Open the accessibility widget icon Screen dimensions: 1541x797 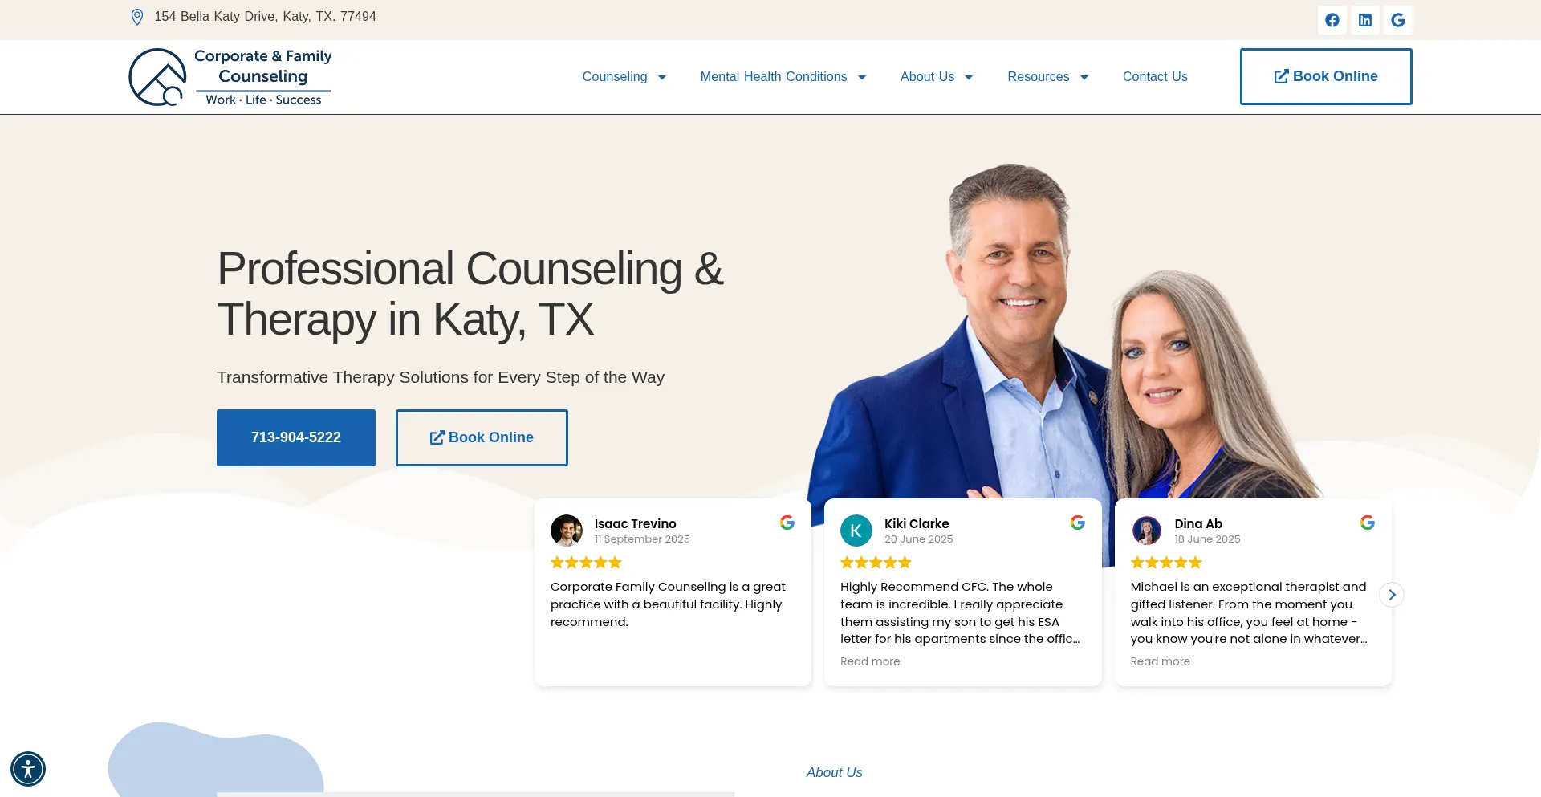28,769
